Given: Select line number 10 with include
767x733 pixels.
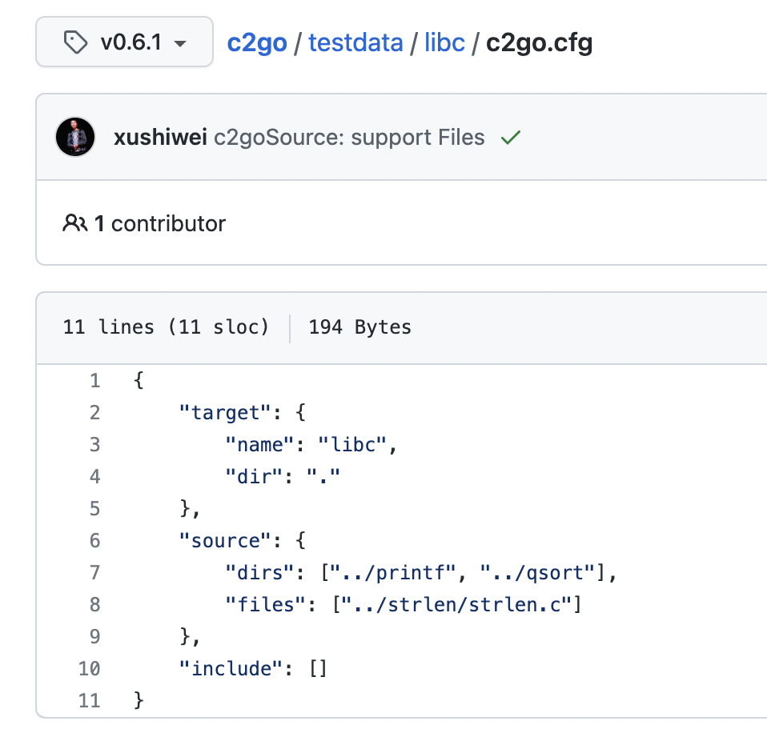Looking at the screenshot, I should (90, 669).
